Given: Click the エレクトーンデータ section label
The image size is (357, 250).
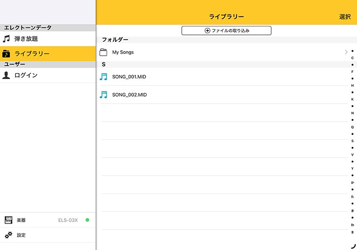Looking at the screenshot, I should (28, 27).
